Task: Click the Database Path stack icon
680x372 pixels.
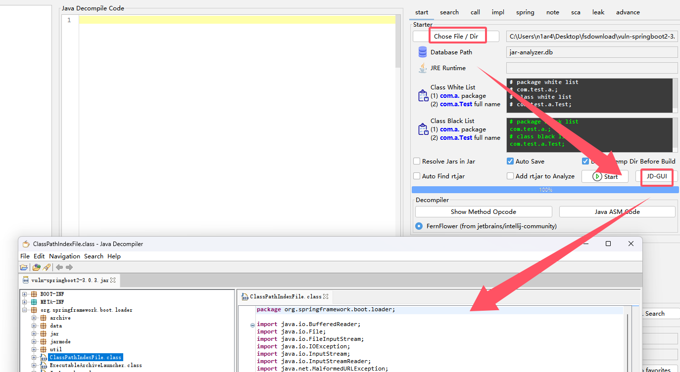Action: (x=422, y=52)
